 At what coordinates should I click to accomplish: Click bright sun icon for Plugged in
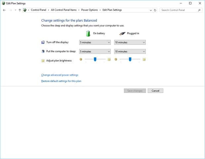[x=144, y=59]
